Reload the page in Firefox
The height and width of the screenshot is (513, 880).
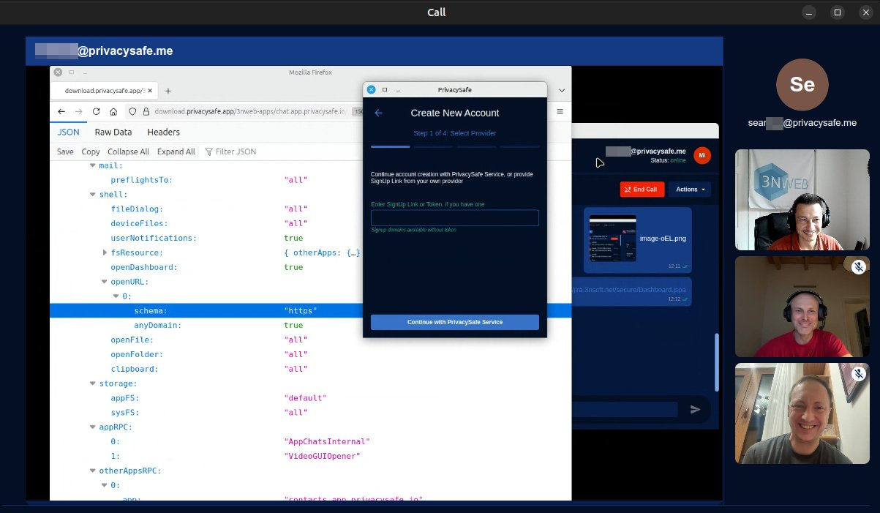click(x=96, y=112)
